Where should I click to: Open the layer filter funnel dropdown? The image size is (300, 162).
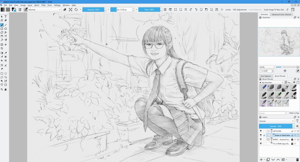(298, 121)
